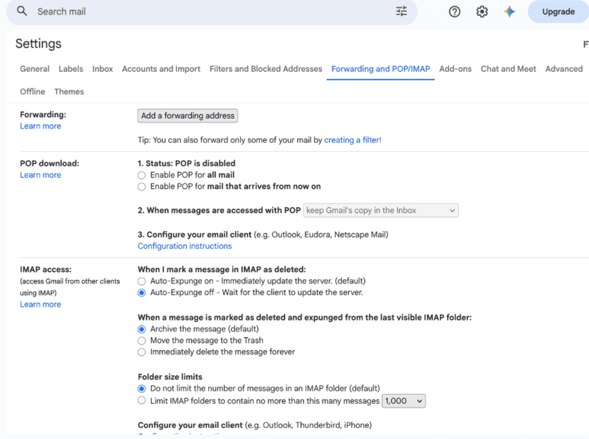589x439 pixels.
Task: Open Filters and Blocked Addresses tab
Action: click(x=266, y=69)
